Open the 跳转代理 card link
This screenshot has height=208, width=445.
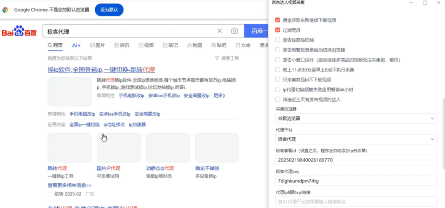(57, 168)
